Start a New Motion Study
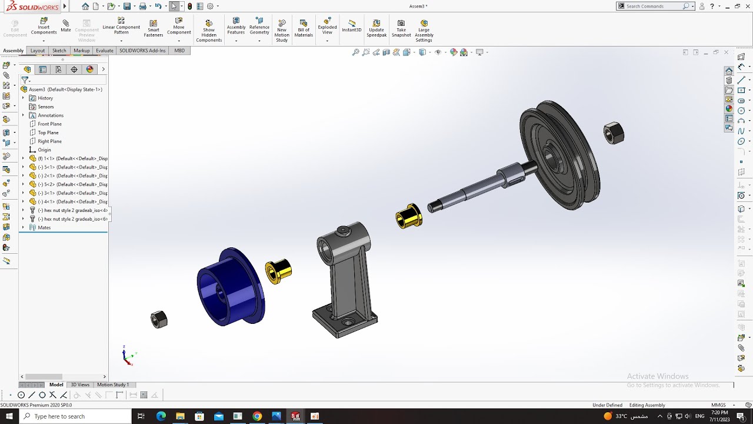Screen dimensions: 753x424 (x=282, y=31)
